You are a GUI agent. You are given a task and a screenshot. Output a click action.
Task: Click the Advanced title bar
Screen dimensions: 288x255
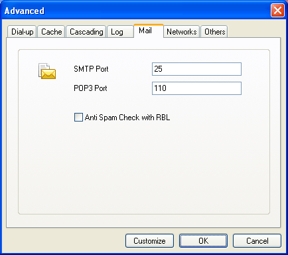[135, 11]
